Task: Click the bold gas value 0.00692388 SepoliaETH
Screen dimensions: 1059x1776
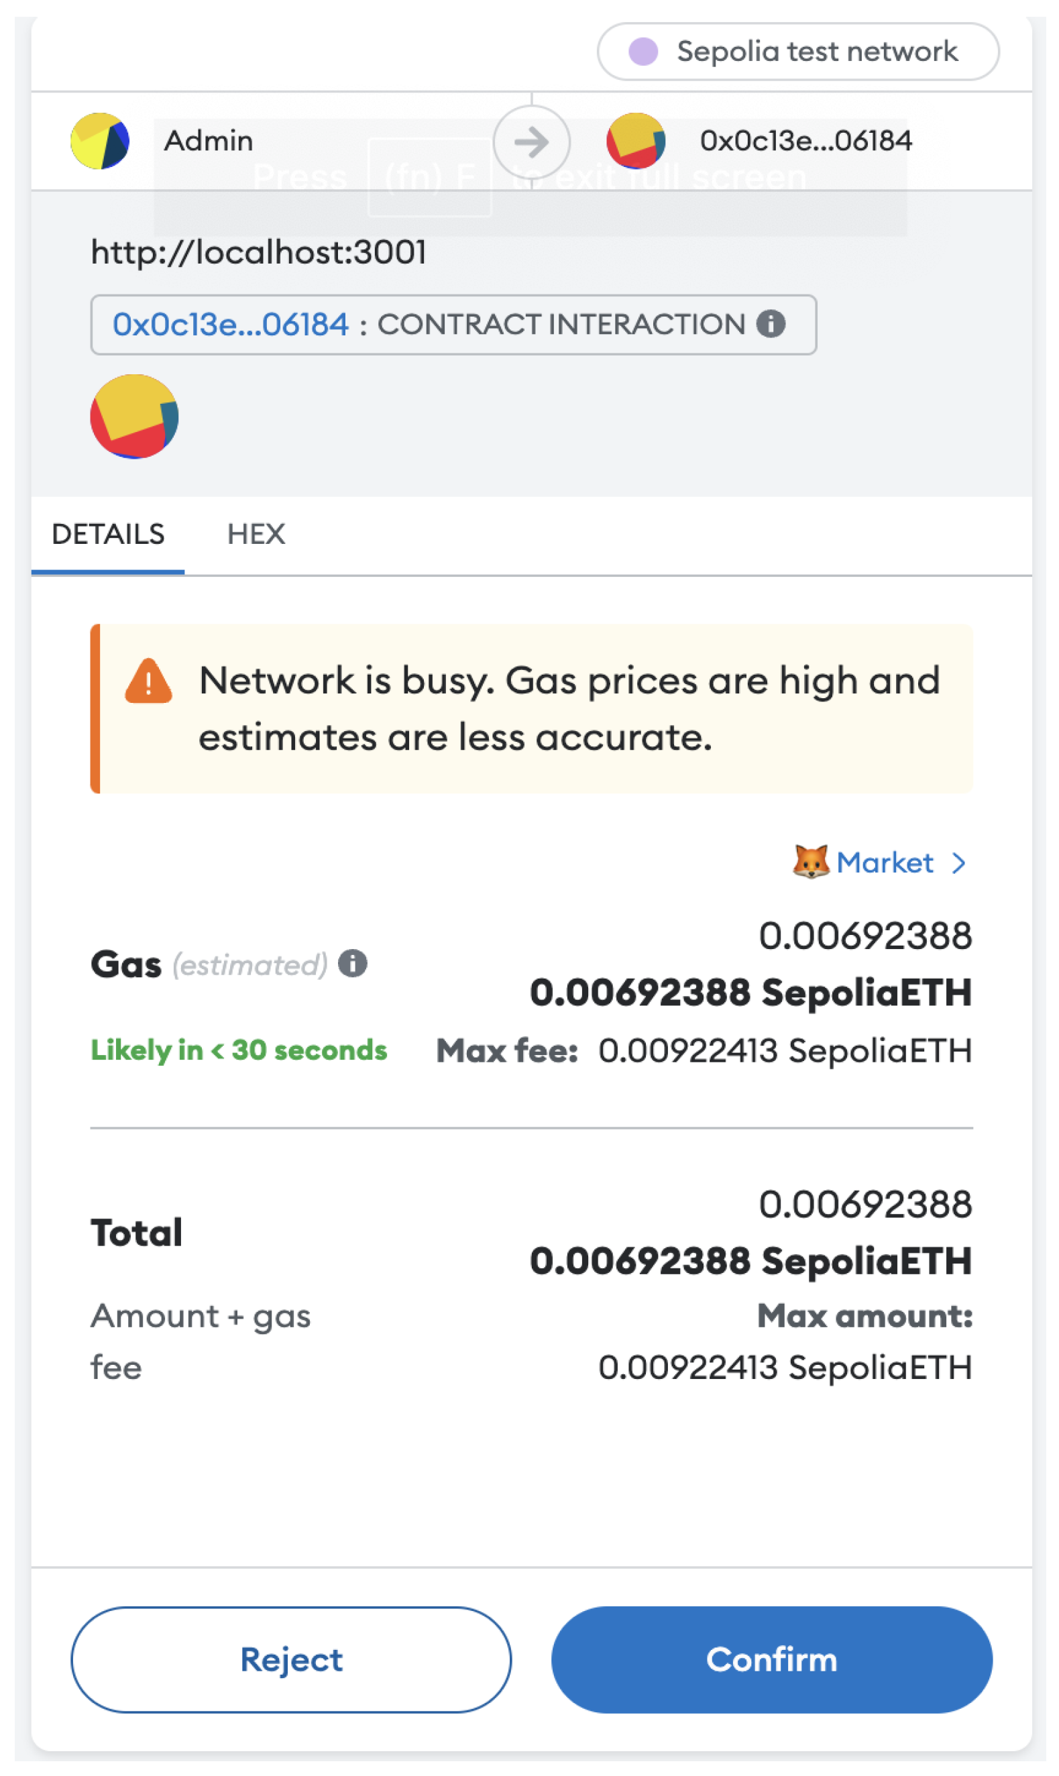Action: click(x=750, y=993)
